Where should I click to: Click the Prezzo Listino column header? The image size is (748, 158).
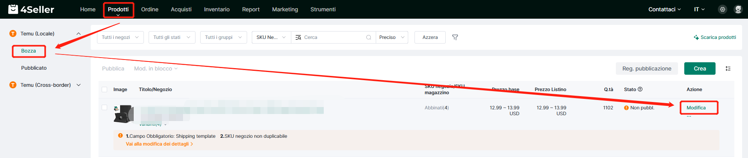click(551, 90)
